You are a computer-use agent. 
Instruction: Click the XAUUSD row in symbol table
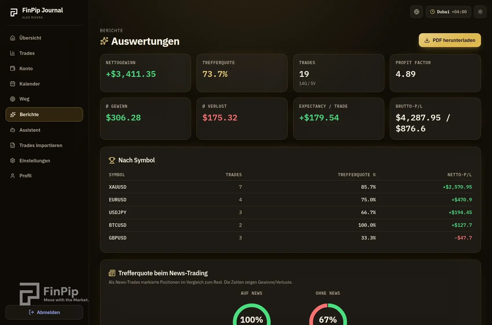290,187
